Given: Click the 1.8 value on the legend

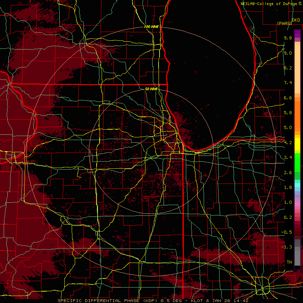Looking at the screenshot, I should click(288, 188).
